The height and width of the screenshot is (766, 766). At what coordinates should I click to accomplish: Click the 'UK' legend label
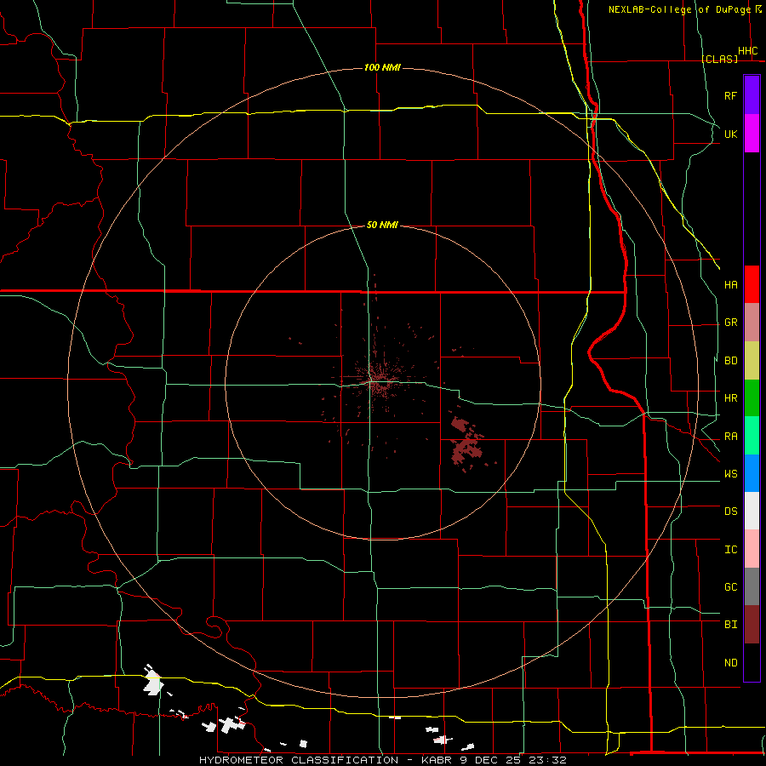pyautogui.click(x=731, y=134)
